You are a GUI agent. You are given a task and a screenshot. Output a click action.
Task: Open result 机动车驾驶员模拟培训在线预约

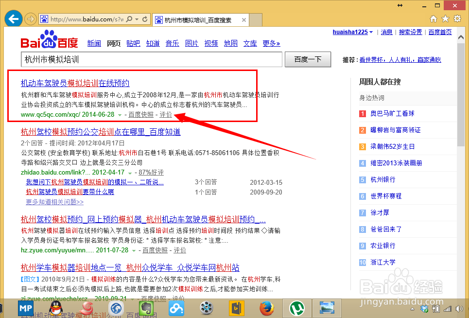75,83
